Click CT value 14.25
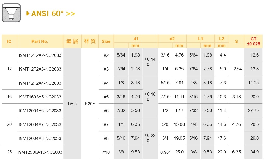Screen dimensions: 265x162 pos(254,83)
